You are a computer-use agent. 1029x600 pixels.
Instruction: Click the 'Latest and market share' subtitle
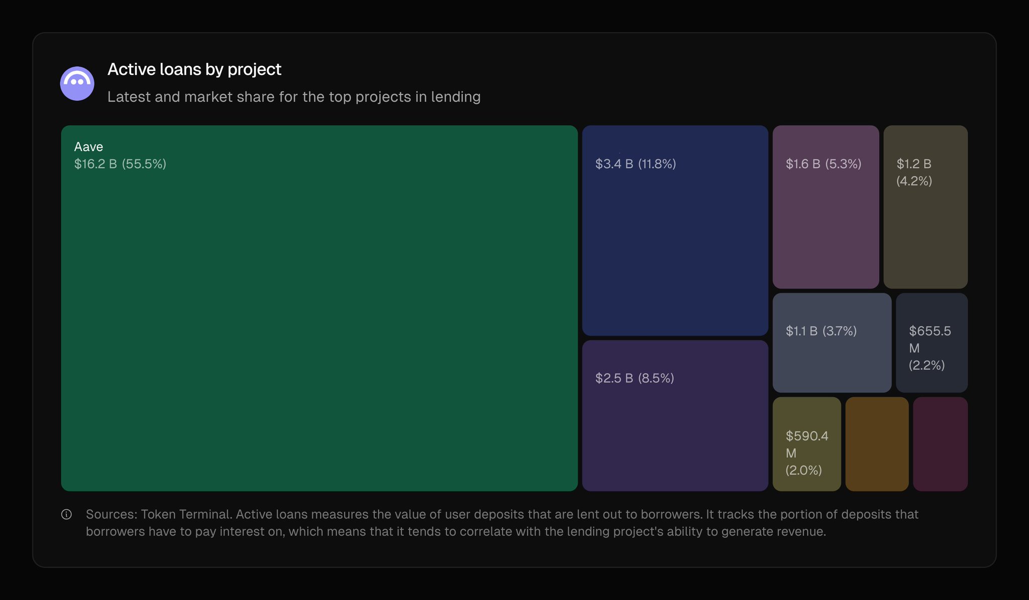click(294, 97)
